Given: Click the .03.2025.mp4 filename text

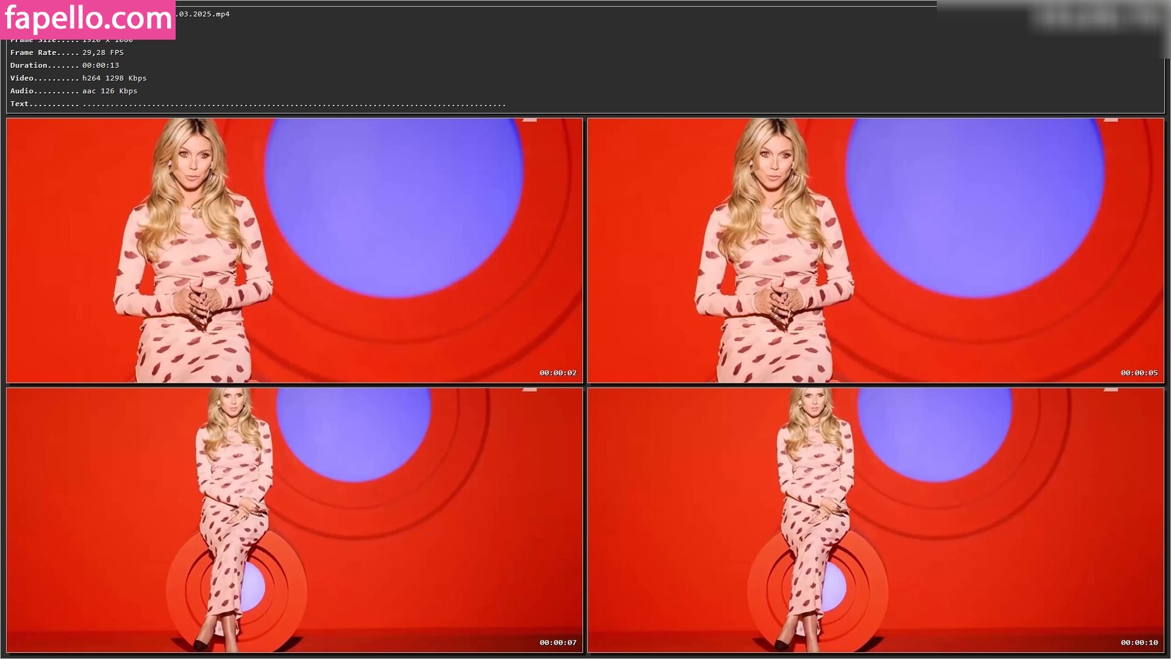Looking at the screenshot, I should (204, 14).
